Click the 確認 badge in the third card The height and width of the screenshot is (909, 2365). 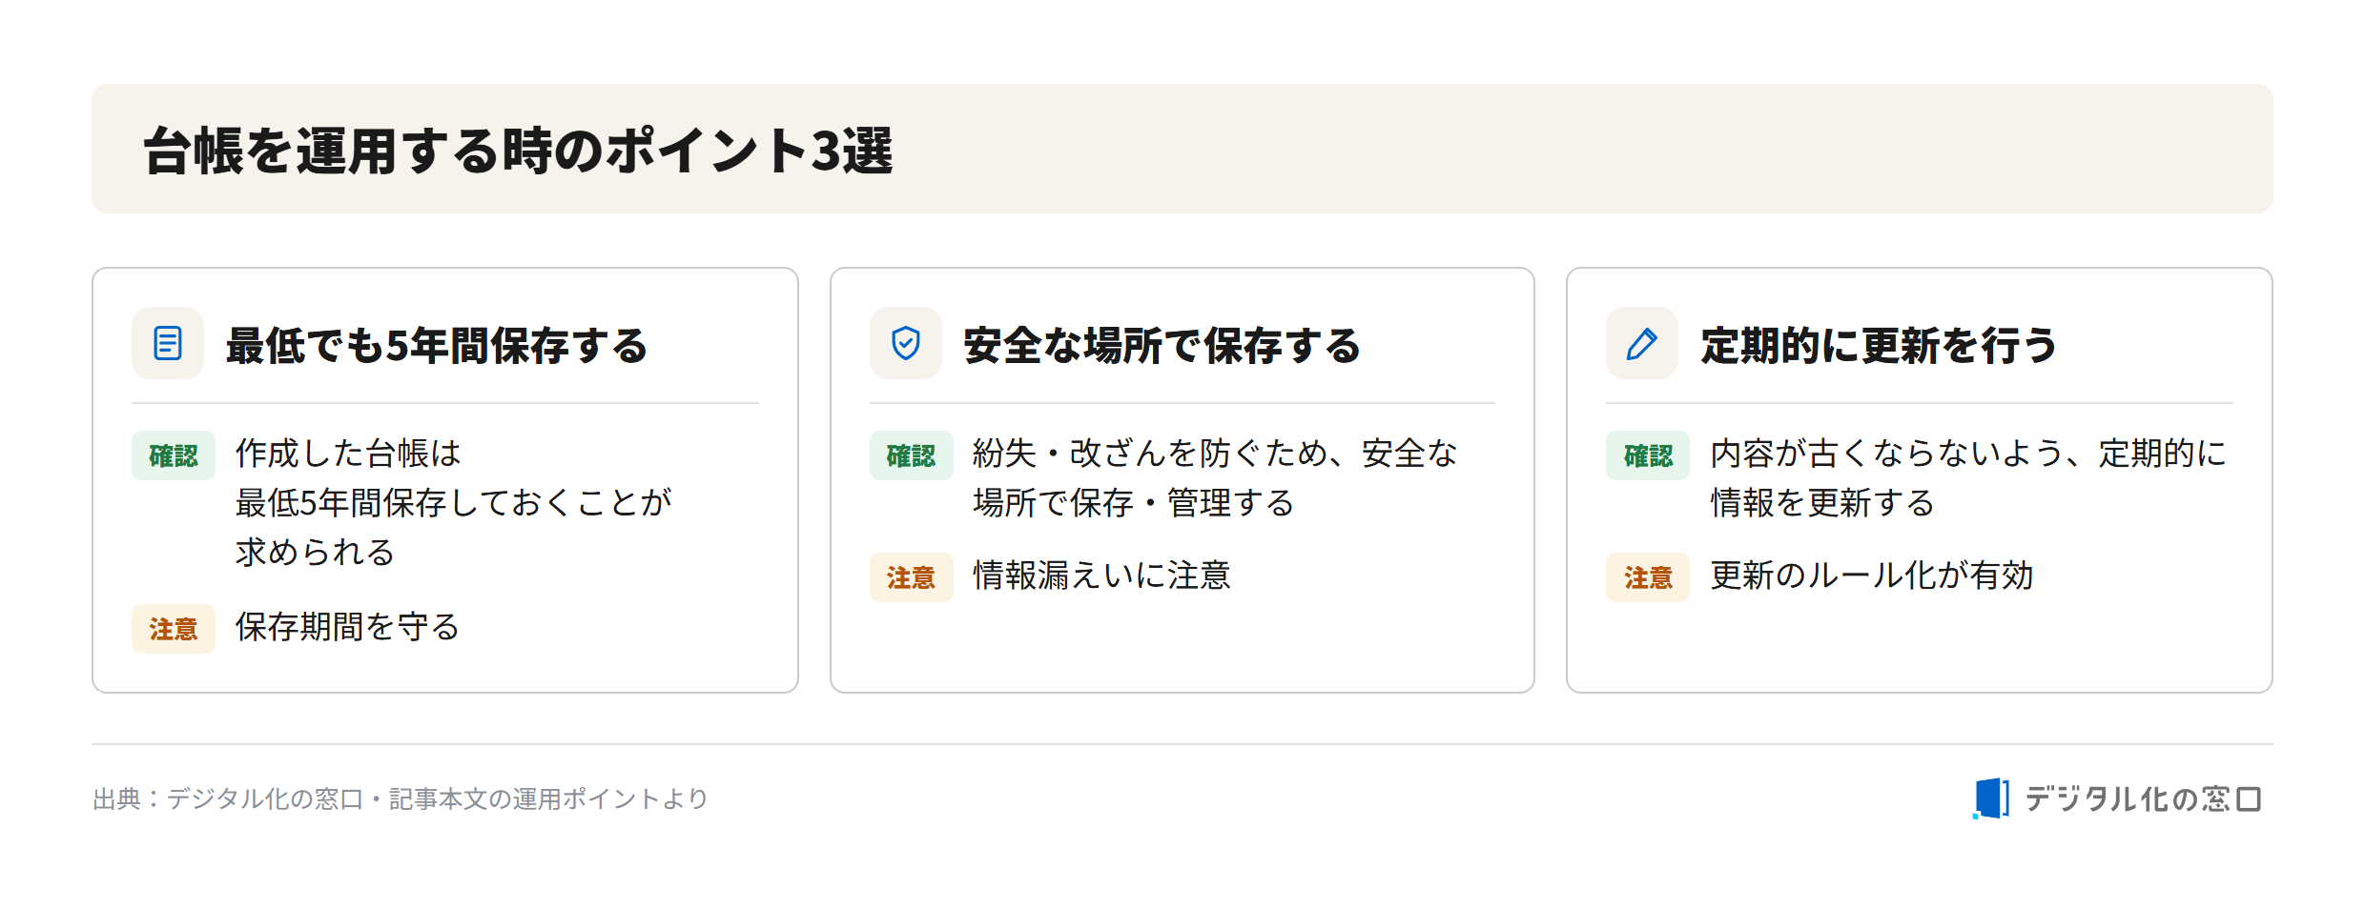tap(1648, 455)
